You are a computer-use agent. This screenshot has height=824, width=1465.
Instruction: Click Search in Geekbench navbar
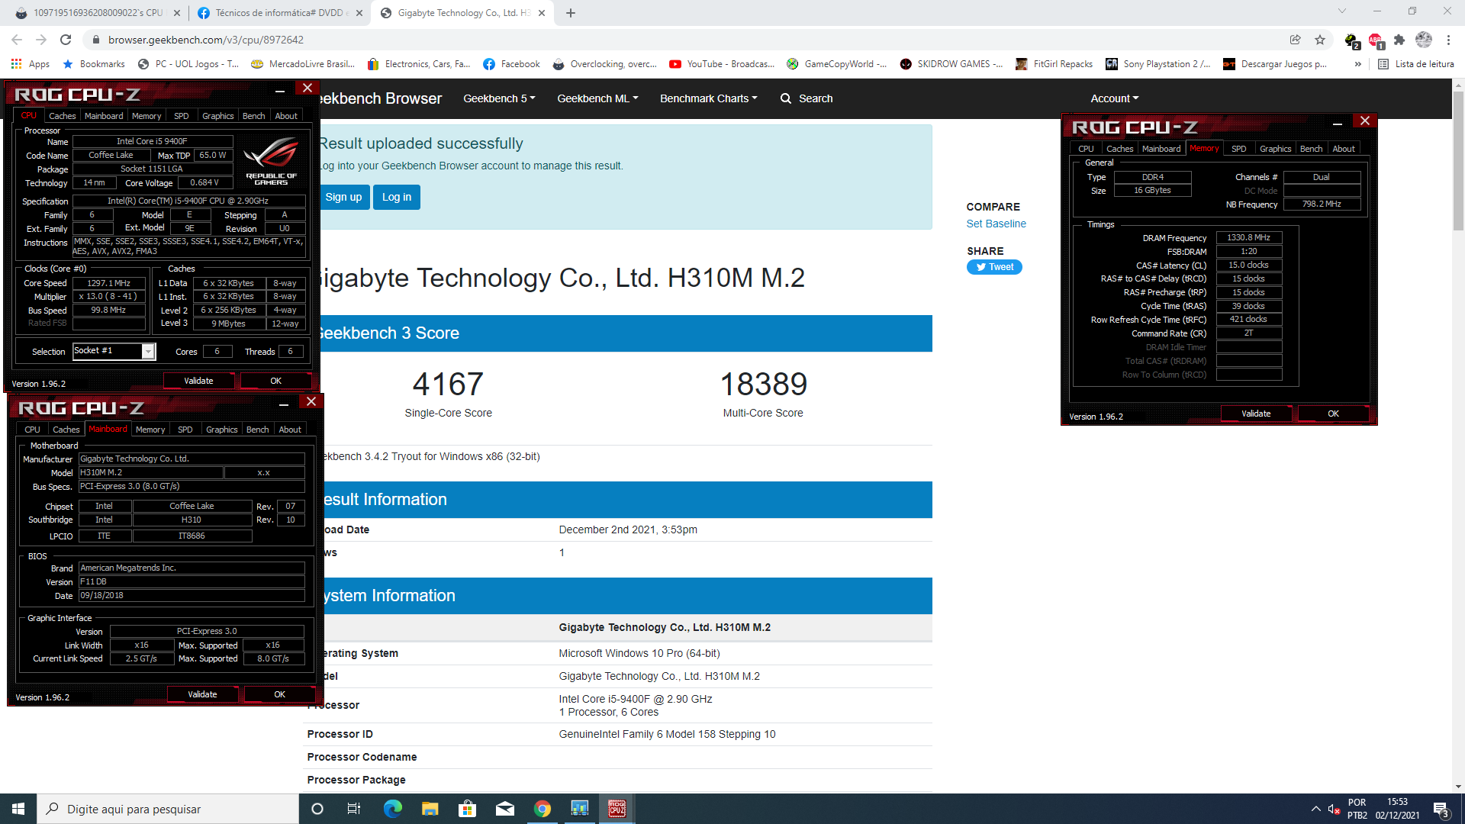pyautogui.click(x=807, y=98)
